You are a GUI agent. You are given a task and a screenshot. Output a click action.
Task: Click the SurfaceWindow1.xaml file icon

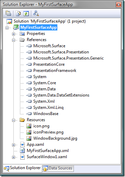point(22,157)
